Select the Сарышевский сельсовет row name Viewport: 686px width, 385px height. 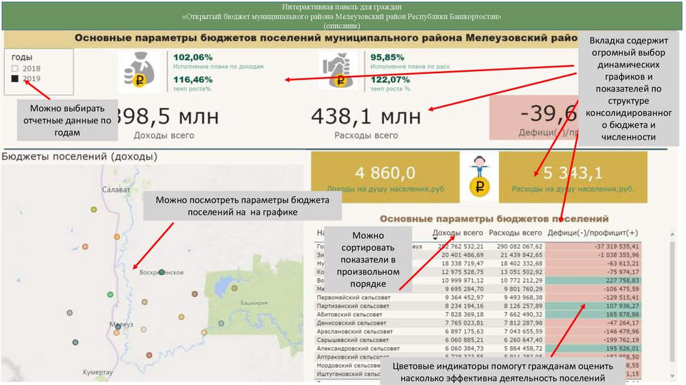[x=352, y=340]
